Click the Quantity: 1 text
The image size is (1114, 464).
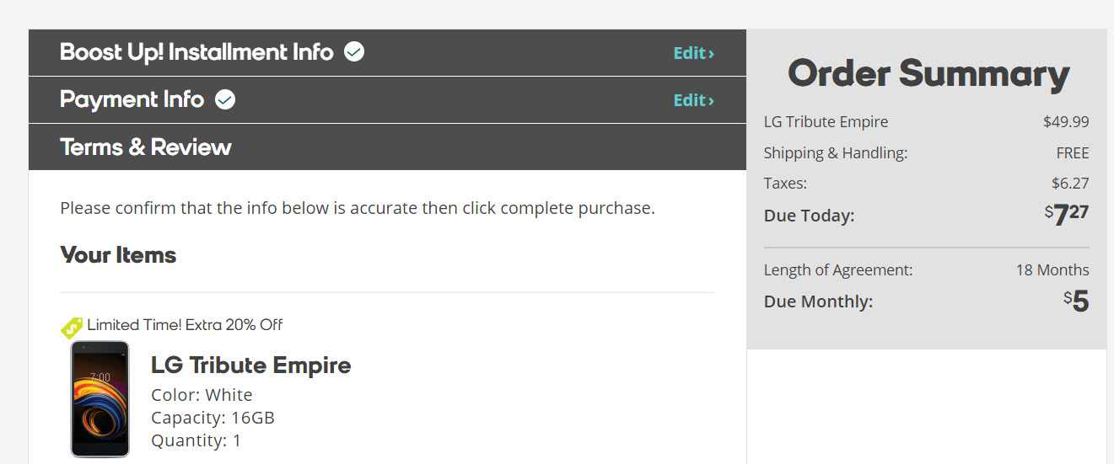[196, 440]
